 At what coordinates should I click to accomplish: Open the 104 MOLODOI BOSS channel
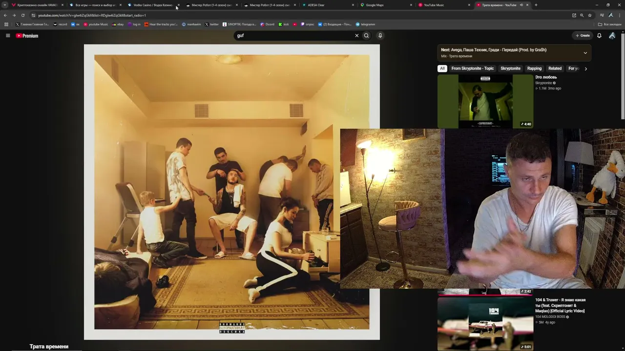(x=550, y=317)
